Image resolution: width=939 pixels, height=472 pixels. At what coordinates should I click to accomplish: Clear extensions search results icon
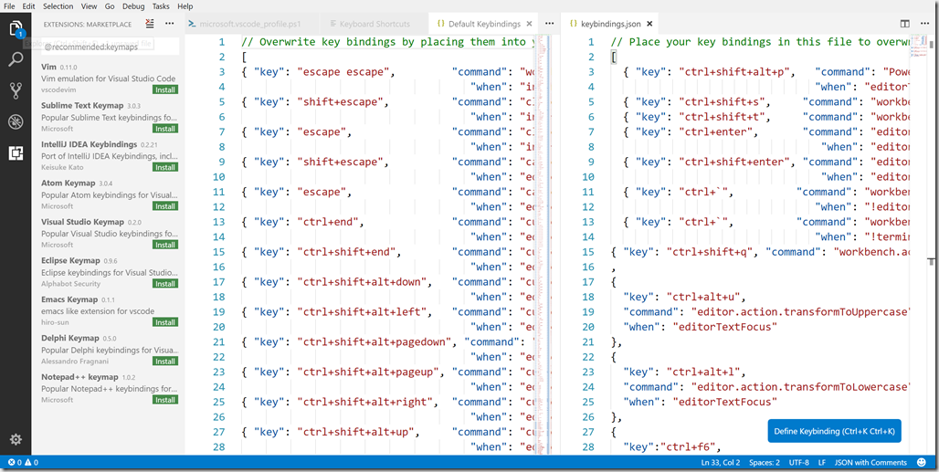pyautogui.click(x=150, y=24)
